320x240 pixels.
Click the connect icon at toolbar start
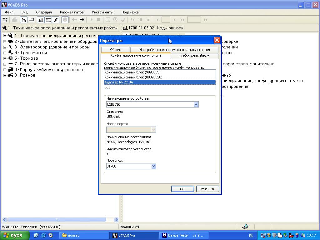pos(5,20)
